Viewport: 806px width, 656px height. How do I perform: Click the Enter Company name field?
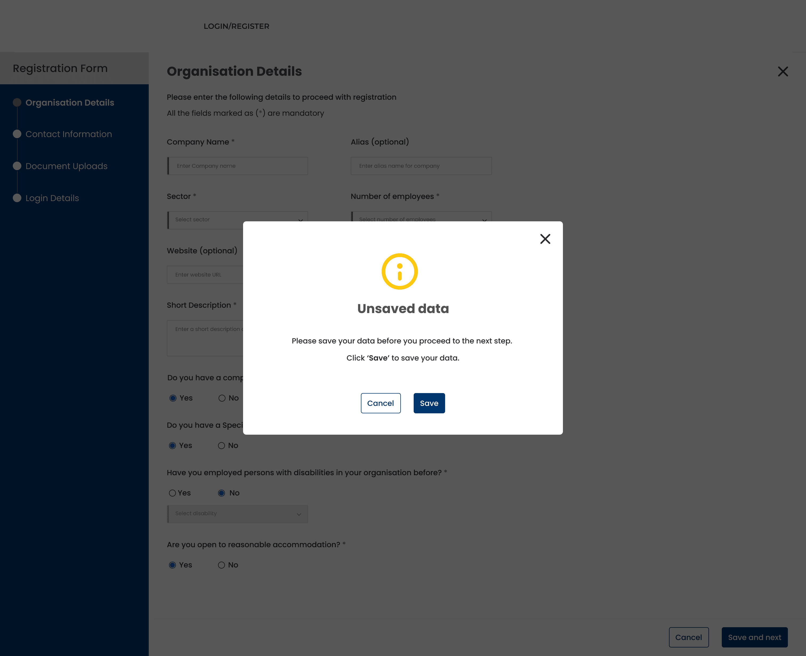click(x=238, y=166)
